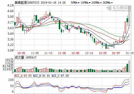Click the RSI_C:67.28 indicator label
Screen dimensions: 134x94
click(x=60, y=76)
